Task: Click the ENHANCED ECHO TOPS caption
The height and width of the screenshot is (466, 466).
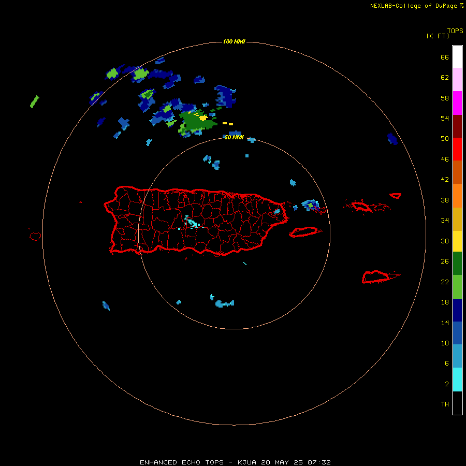Action: 182,462
